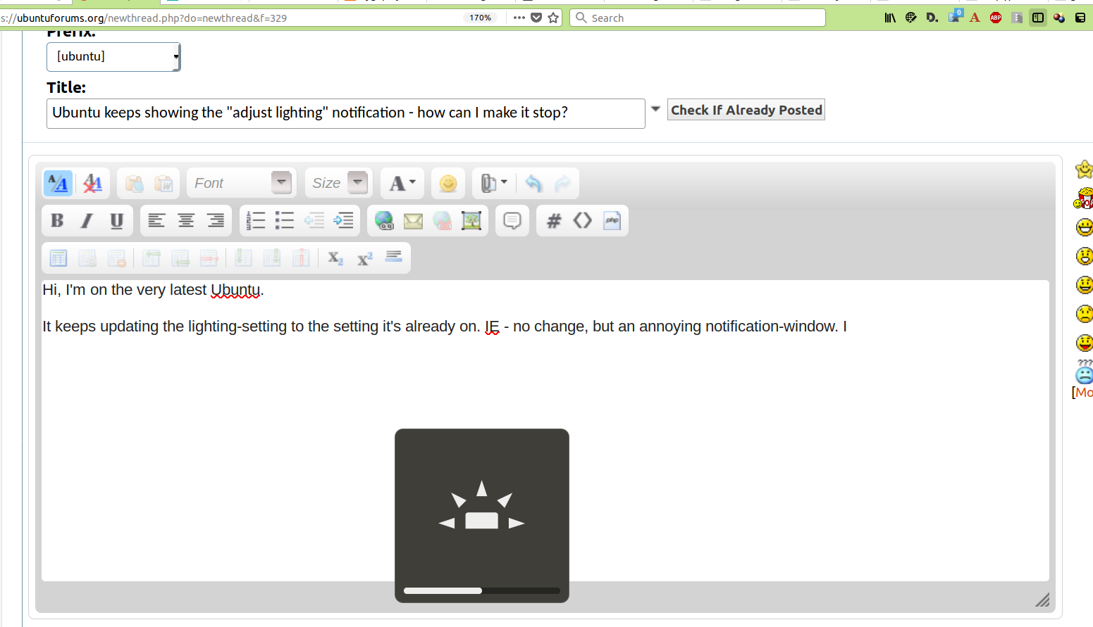Wrap selection in CODE tags (# icon)

(x=554, y=221)
